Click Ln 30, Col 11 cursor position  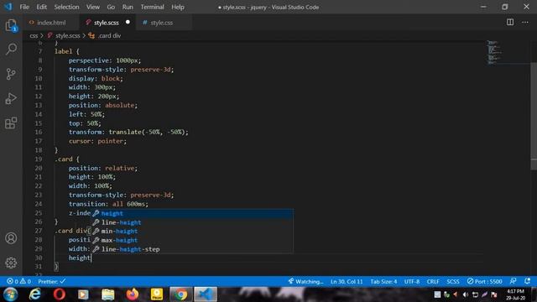click(x=347, y=281)
